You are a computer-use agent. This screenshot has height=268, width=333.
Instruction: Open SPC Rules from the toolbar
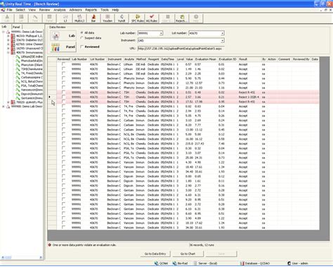tap(138, 18)
